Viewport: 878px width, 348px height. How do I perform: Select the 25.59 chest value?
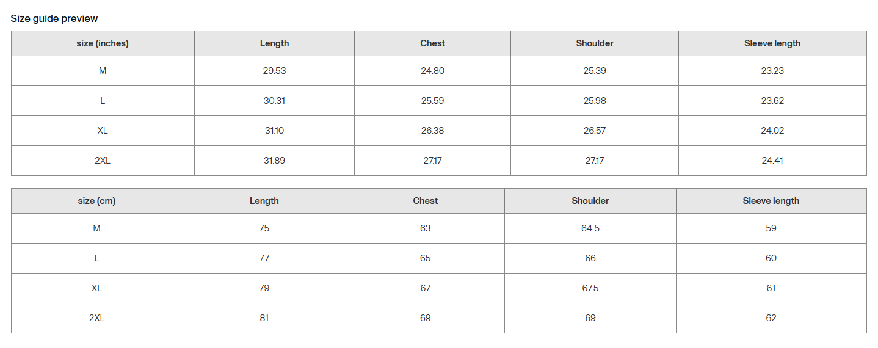[x=432, y=101]
